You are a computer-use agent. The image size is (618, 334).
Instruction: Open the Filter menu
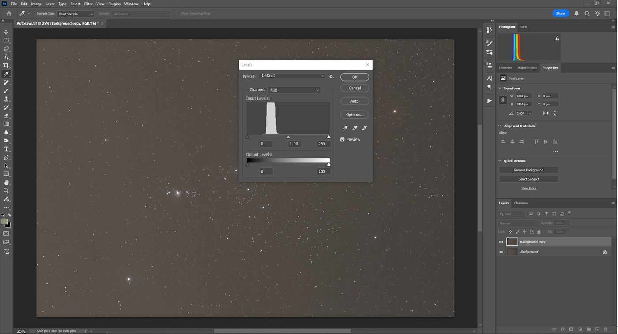point(88,4)
